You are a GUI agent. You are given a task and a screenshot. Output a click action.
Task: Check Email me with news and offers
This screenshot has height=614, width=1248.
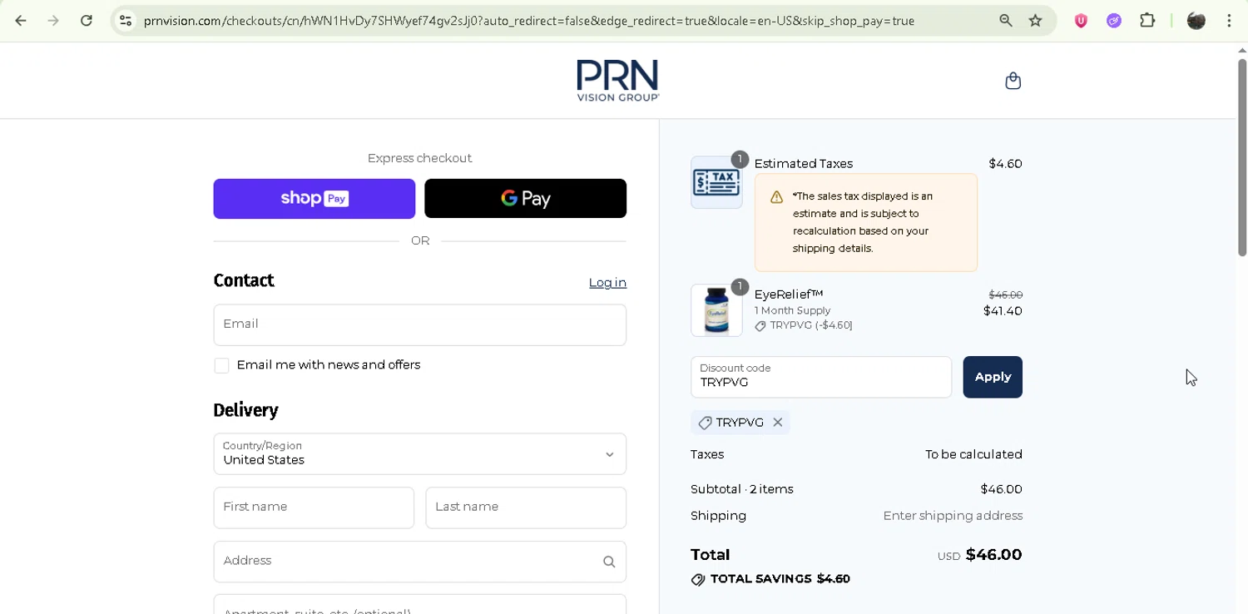click(x=221, y=366)
